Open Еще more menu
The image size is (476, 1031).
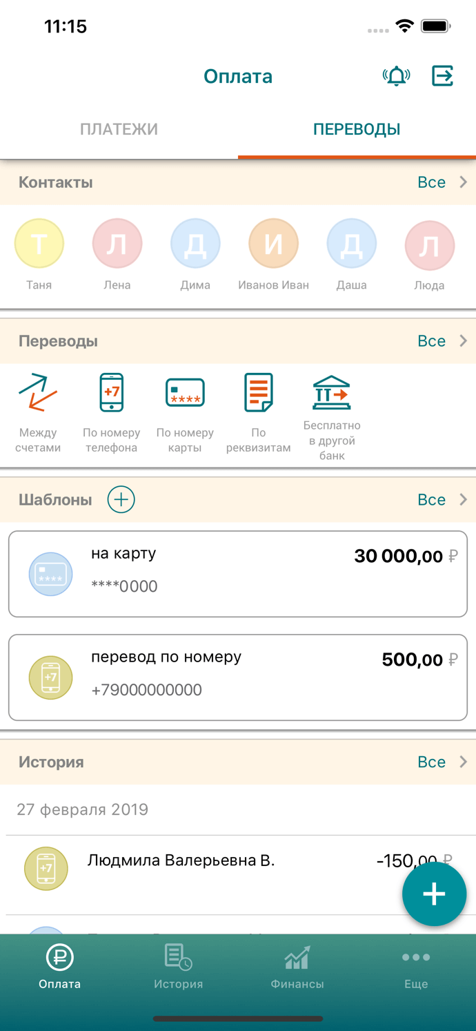[416, 967]
